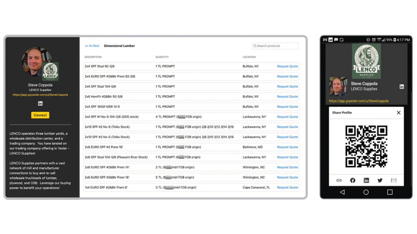The image size is (417, 234).
Task: Close the Share Profile dialog on phone
Action: (398, 113)
